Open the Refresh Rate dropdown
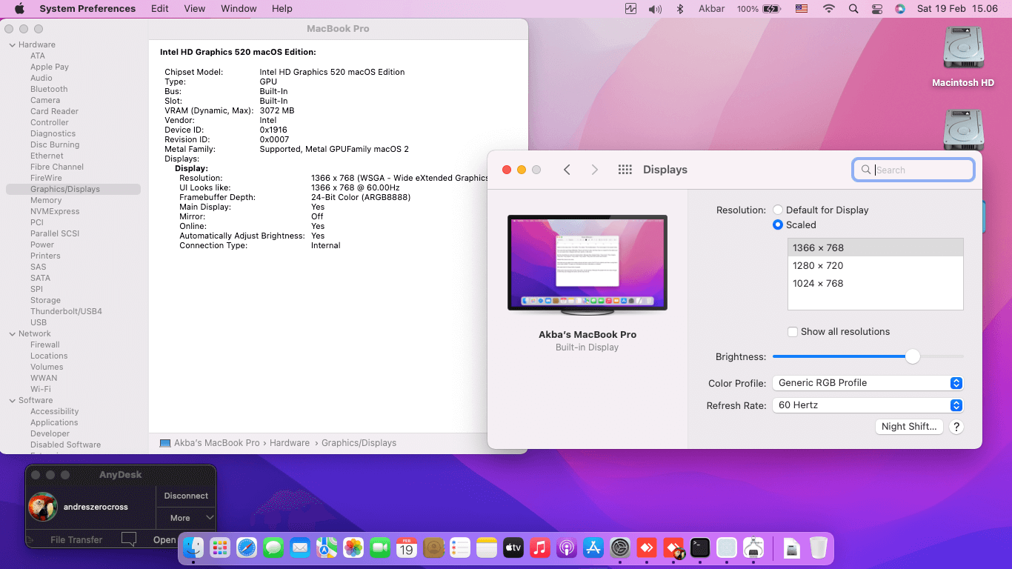The width and height of the screenshot is (1012, 569). (x=868, y=405)
